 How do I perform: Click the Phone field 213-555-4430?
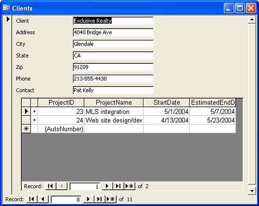pyautogui.click(x=113, y=79)
